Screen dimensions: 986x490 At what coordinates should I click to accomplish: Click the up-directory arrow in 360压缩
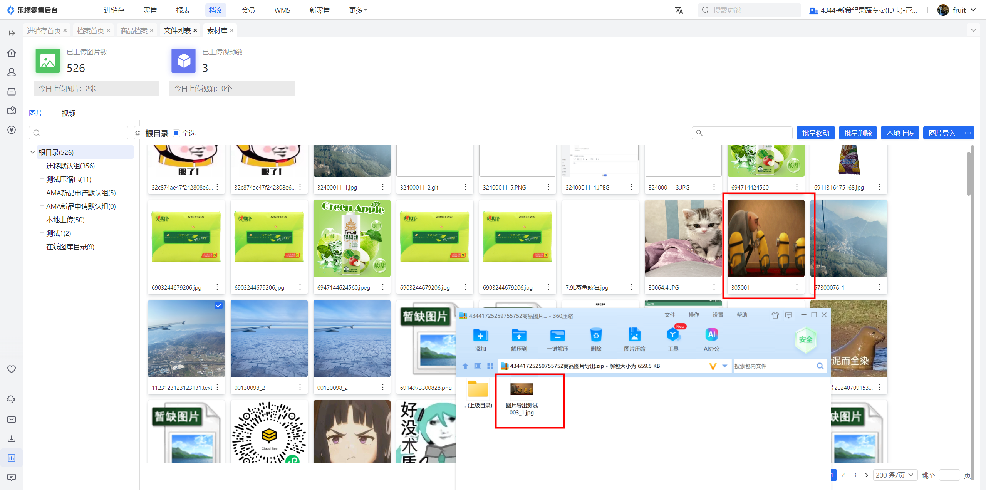pos(465,366)
